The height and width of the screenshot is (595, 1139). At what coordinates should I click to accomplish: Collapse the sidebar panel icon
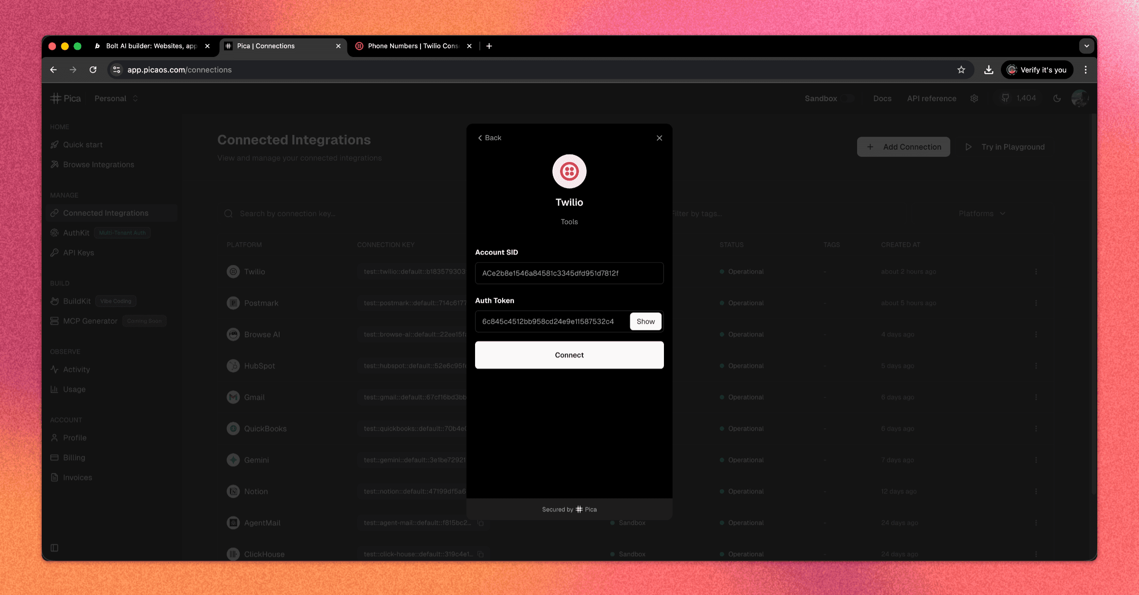[55, 548]
